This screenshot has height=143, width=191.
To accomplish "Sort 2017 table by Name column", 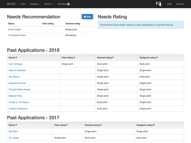I will (x=13, y=125).
